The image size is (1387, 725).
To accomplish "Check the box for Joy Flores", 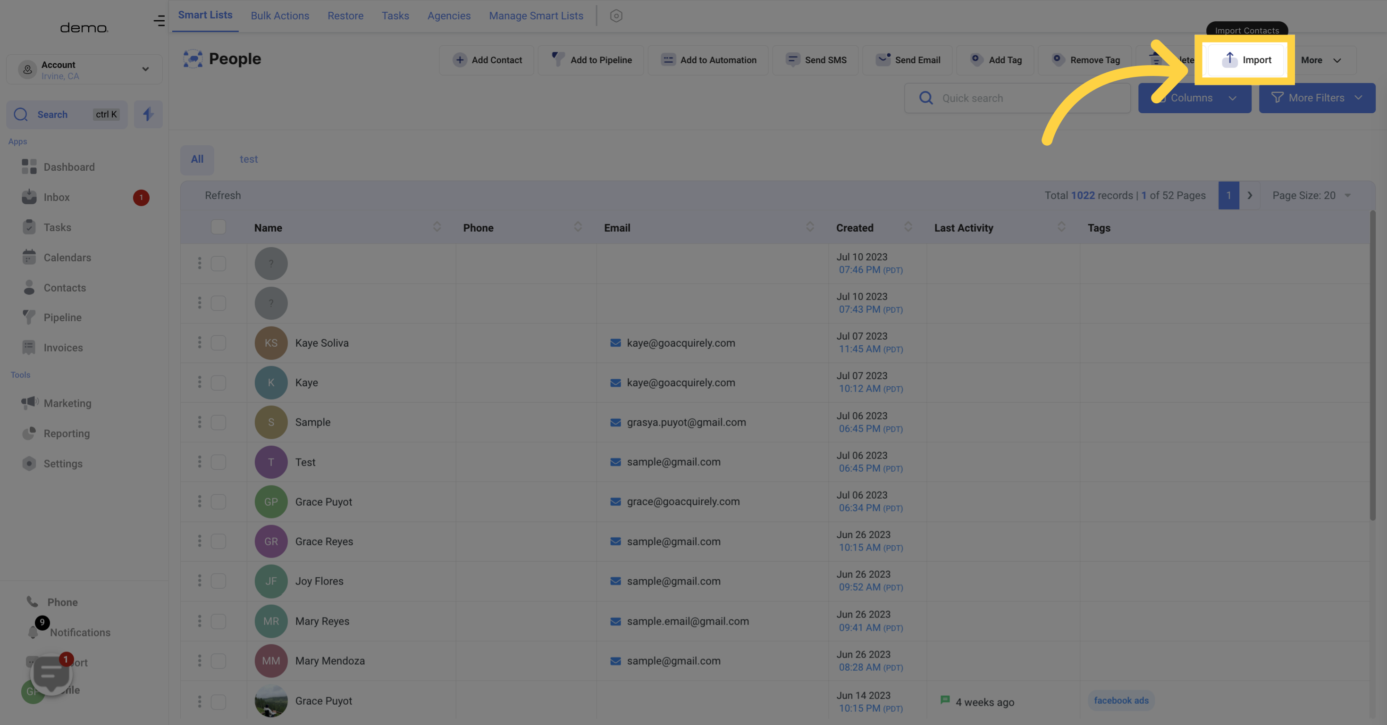I will (x=218, y=581).
